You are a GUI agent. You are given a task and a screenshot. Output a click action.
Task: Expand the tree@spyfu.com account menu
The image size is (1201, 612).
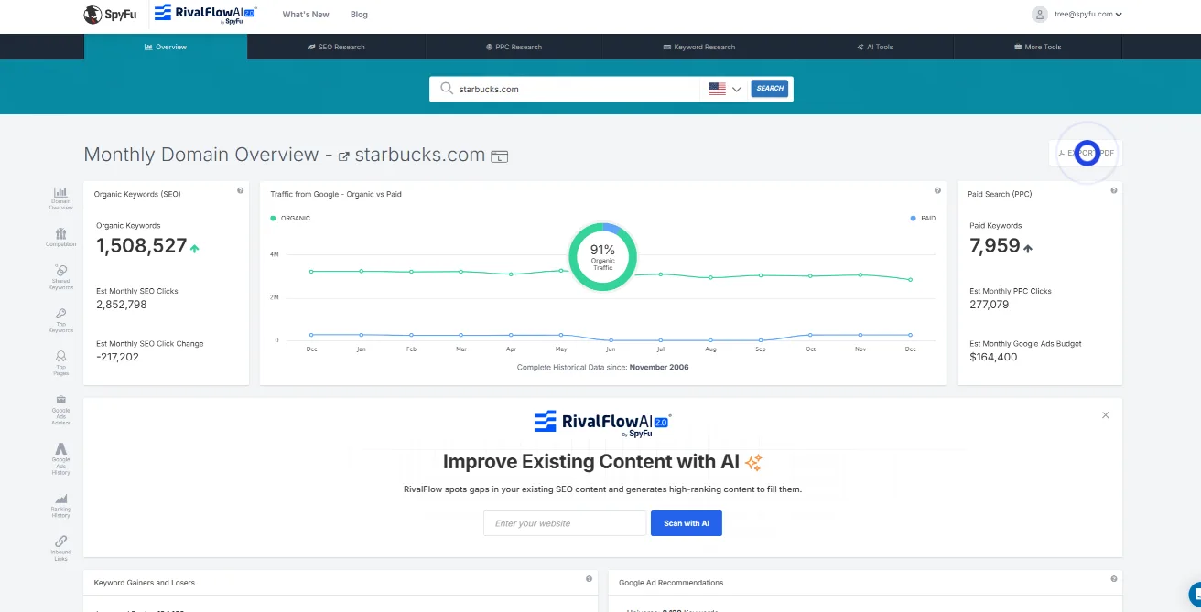(1087, 14)
